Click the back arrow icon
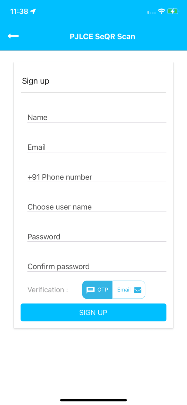This screenshot has width=187, height=405. point(13,36)
